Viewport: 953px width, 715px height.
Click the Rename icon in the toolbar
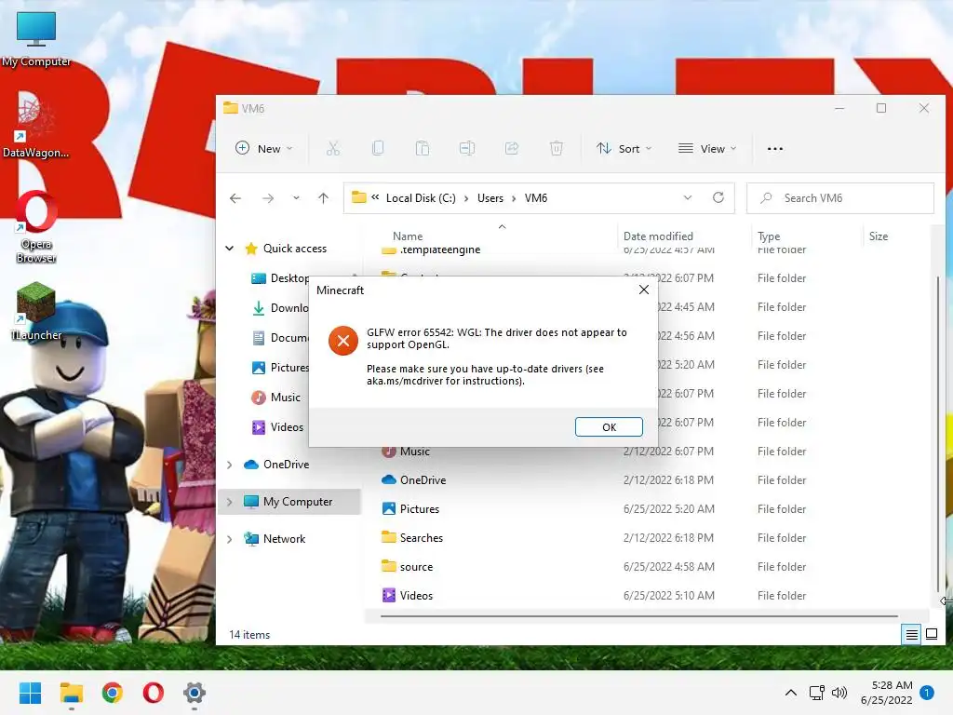coord(467,148)
